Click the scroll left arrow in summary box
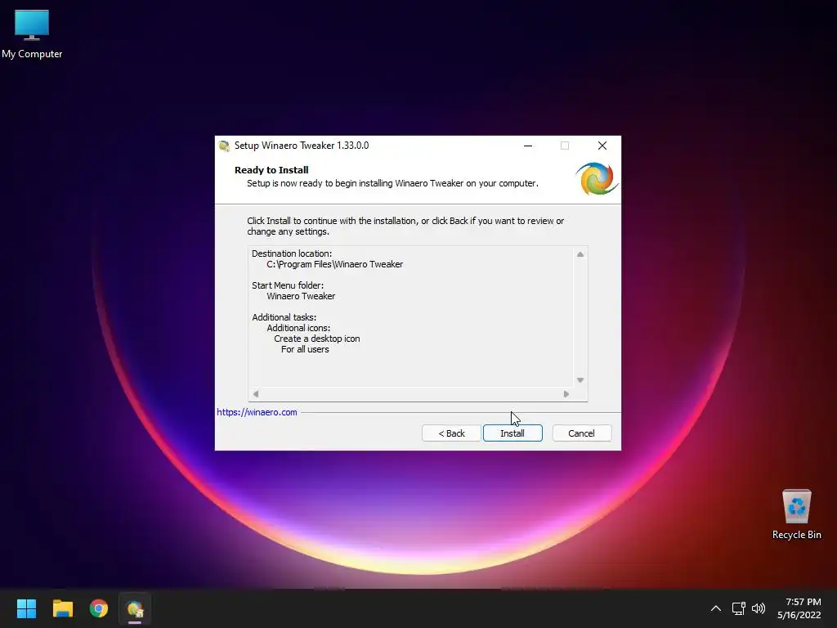 (256, 394)
